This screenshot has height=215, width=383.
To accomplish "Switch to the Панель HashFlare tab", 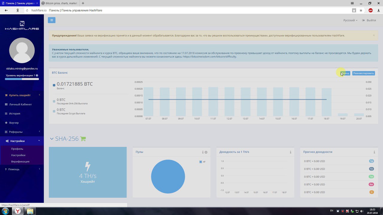I will pyautogui.click(x=20, y=3).
